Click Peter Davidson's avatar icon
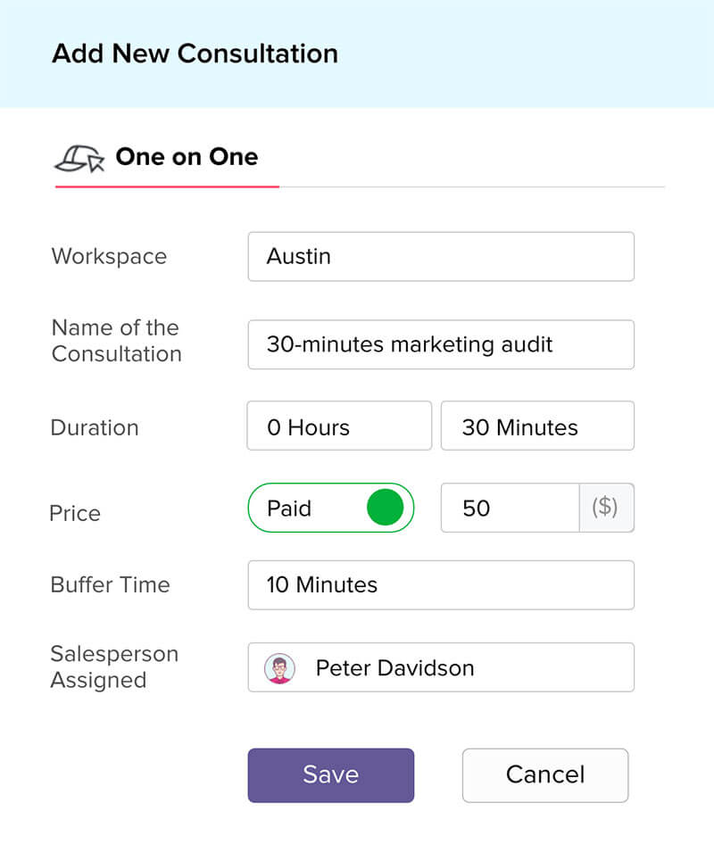 pyautogui.click(x=280, y=668)
